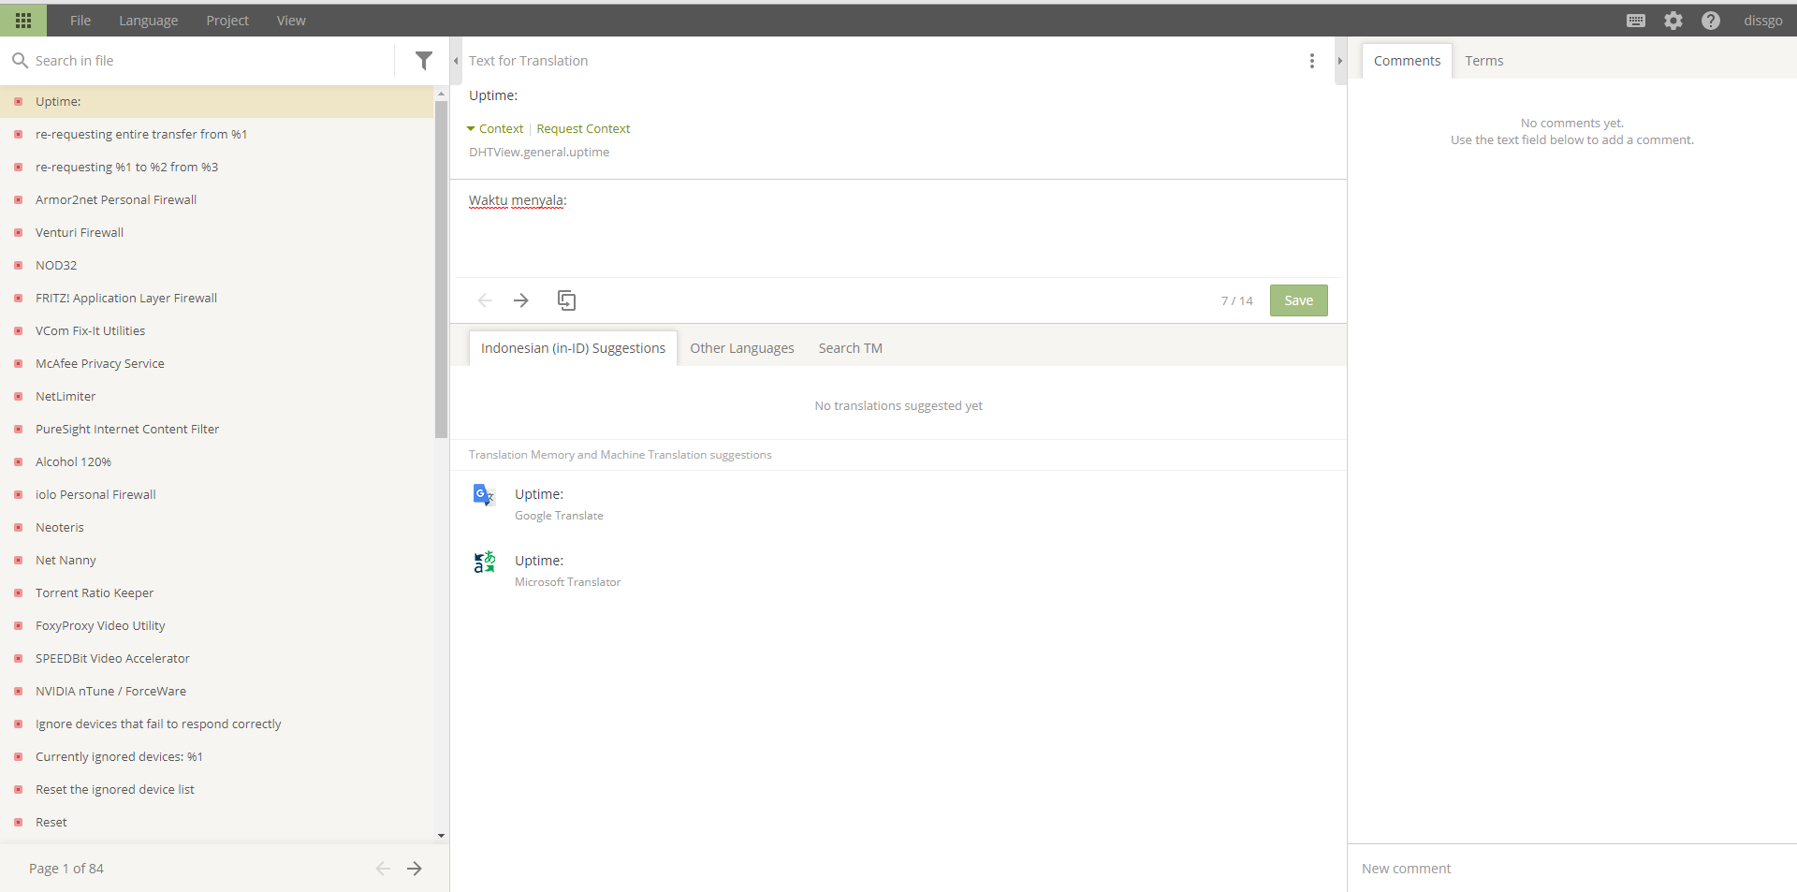Go to next page of strings
Screen dimensions: 1797x892
(x=415, y=869)
